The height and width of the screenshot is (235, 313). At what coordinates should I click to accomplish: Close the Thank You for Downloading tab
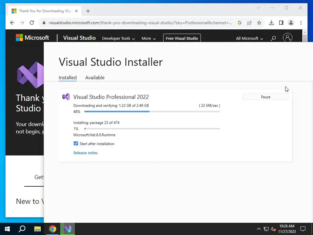click(x=76, y=11)
